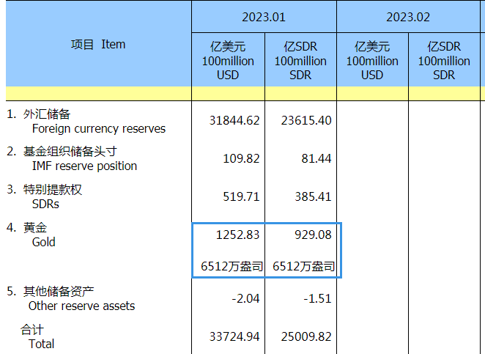The width and height of the screenshot is (485, 354).
Task: Click the Gold label
Action: [44, 242]
